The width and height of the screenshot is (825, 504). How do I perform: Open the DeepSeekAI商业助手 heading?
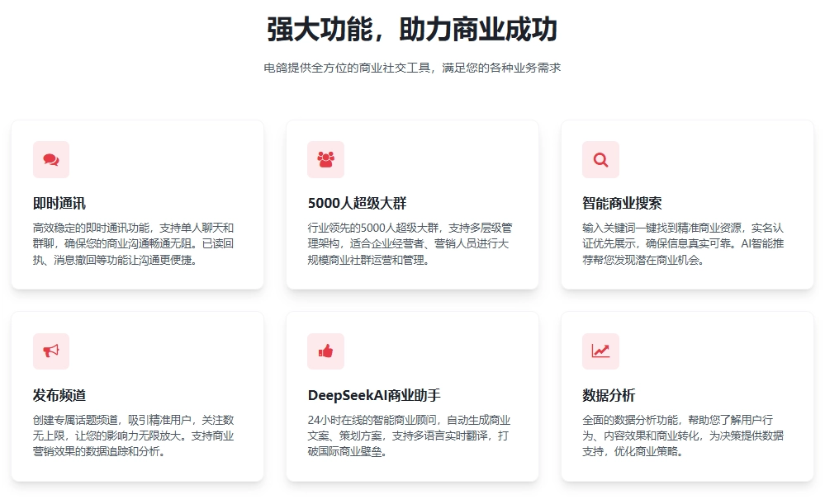pos(374,395)
